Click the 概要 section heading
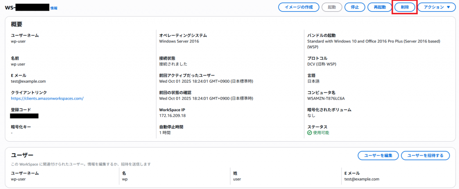 click(17, 24)
